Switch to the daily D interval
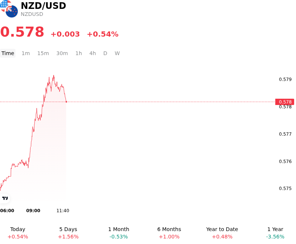This screenshot has height=244, width=296. tap(105, 53)
